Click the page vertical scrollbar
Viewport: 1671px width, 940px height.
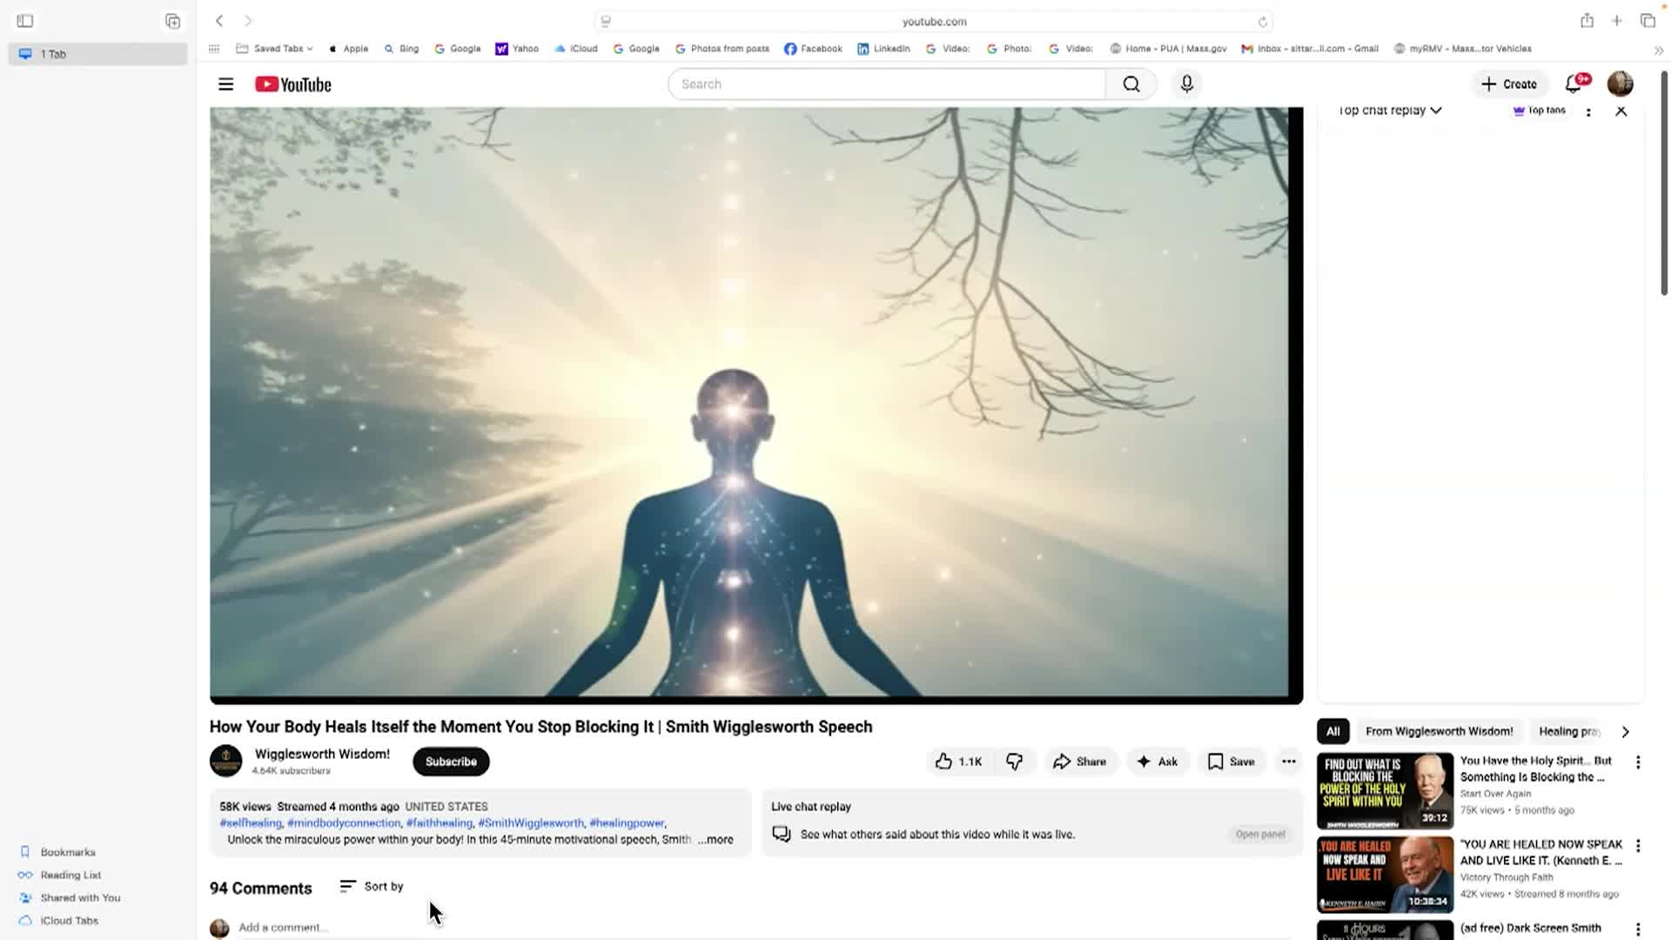(1664, 183)
